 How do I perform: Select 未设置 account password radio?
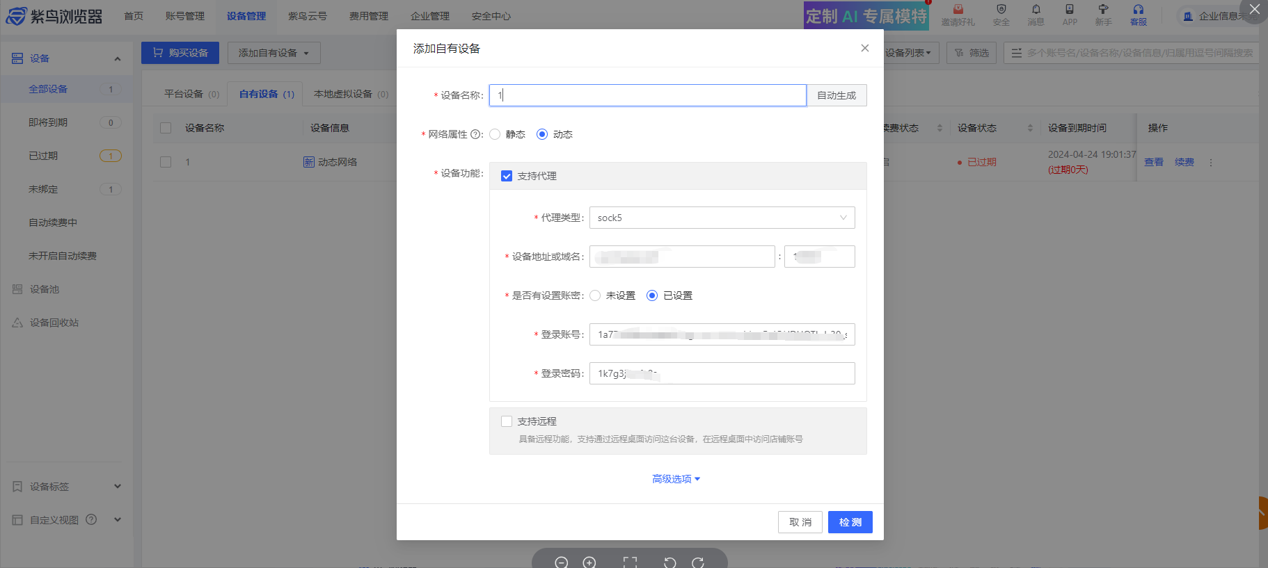coord(595,295)
